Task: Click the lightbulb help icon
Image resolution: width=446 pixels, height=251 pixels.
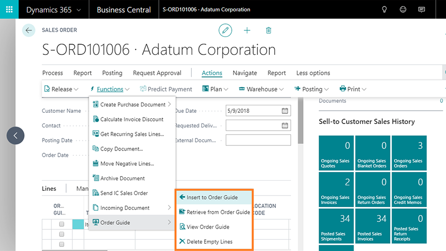Action: click(384, 9)
